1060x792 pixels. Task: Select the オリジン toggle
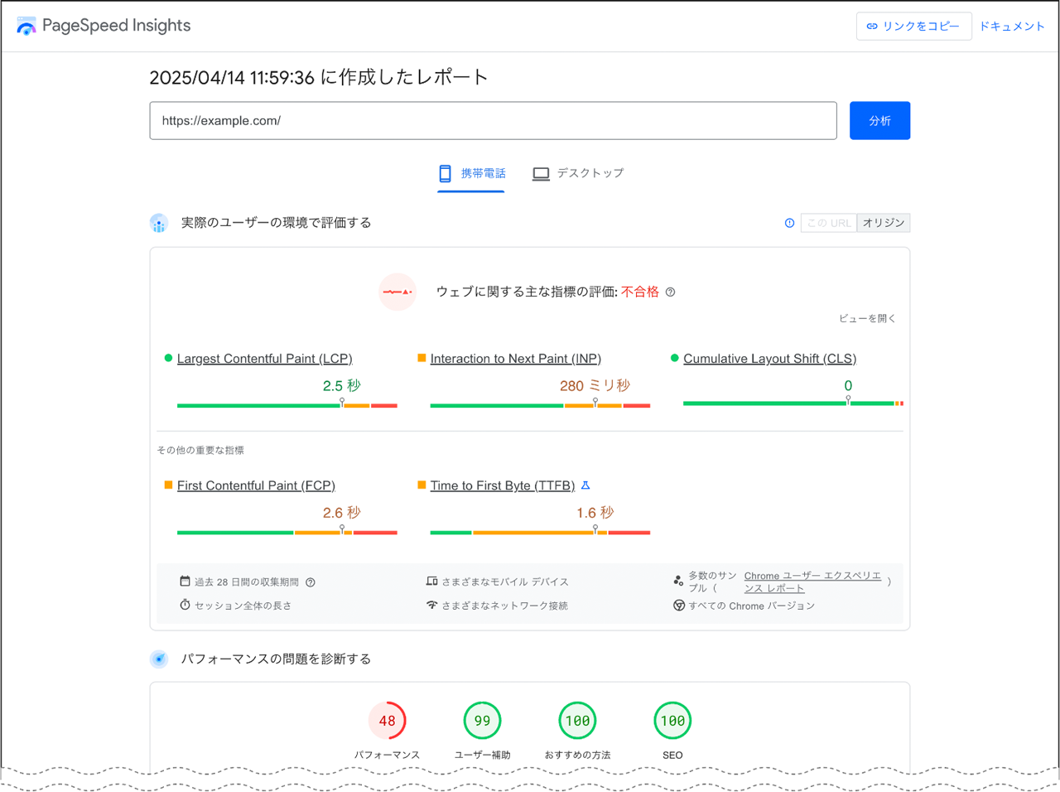(884, 223)
